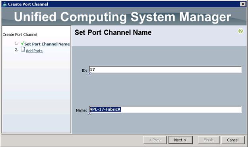
Task: Open the help question mark icon
Action: click(240, 31)
